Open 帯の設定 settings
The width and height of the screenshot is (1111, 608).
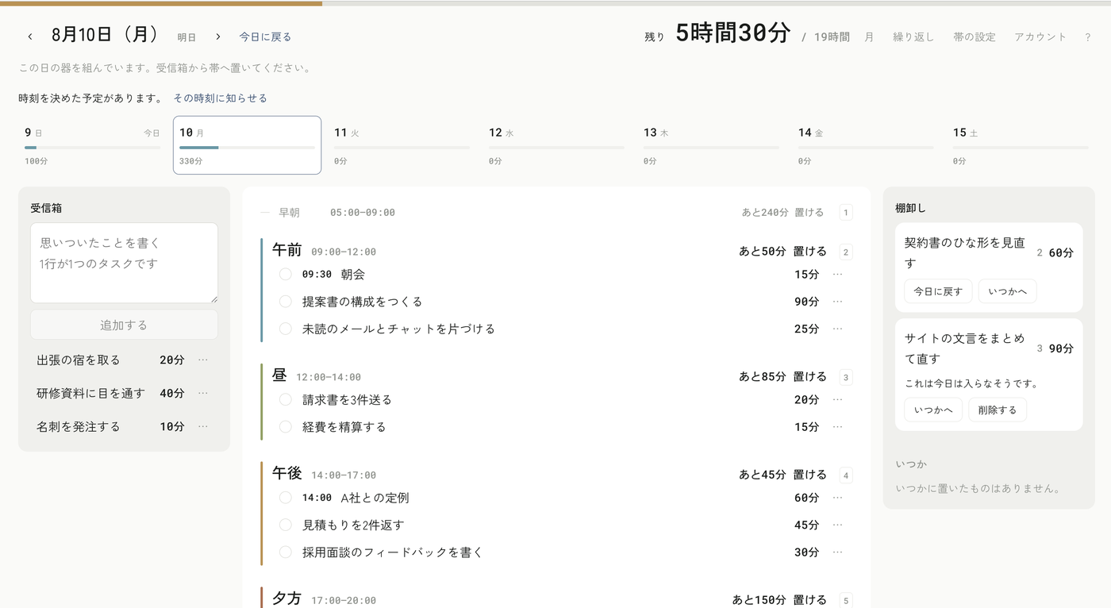point(975,37)
